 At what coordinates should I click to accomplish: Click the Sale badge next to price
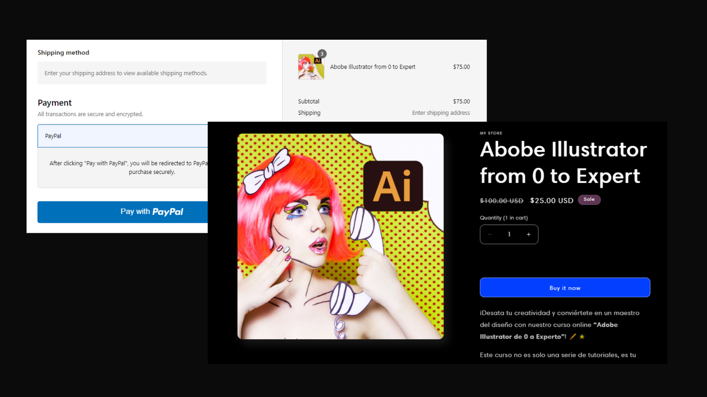coord(589,199)
